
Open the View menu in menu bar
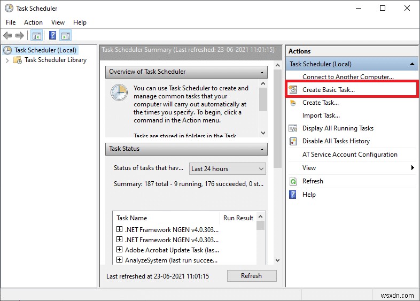pyautogui.click(x=58, y=22)
